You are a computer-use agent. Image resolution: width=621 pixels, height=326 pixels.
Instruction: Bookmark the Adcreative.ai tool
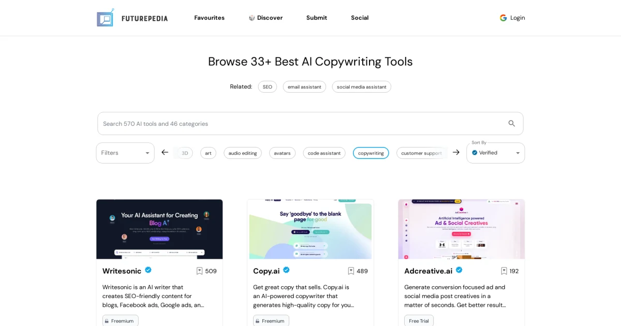[x=504, y=271]
